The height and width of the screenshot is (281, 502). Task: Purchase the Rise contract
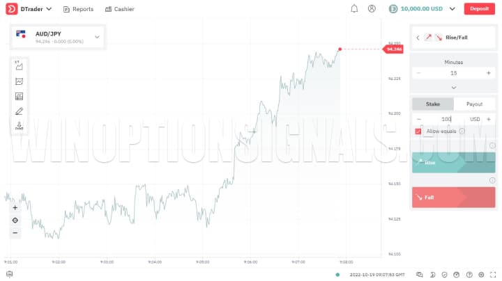[x=453, y=163]
